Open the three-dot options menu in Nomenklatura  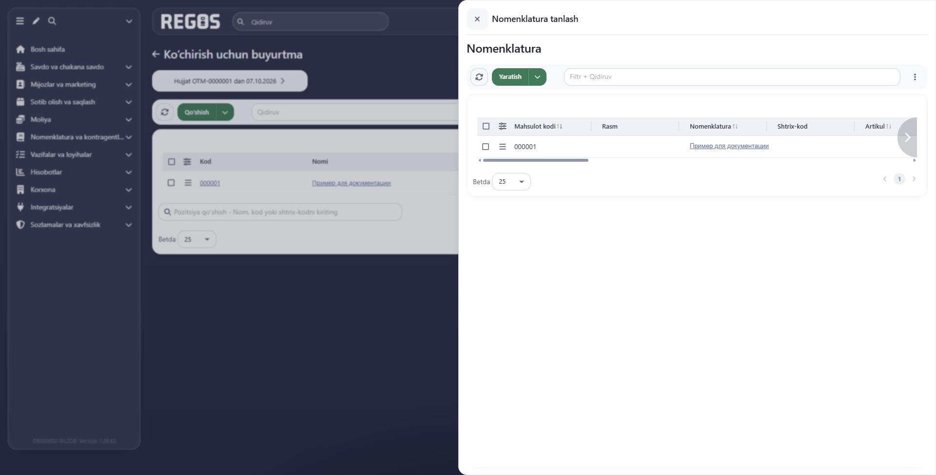tap(915, 77)
